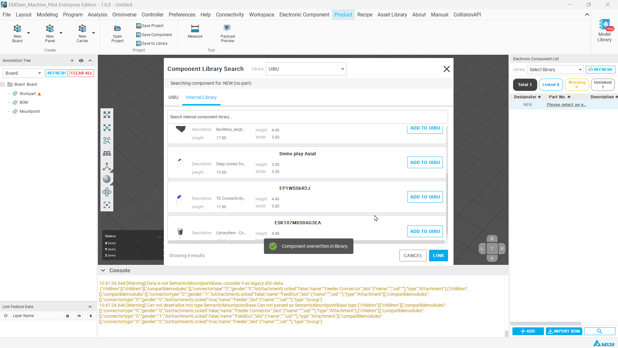Click CANCEL in Component Library Search
Viewport: 618px width, 348px height.
(413, 256)
